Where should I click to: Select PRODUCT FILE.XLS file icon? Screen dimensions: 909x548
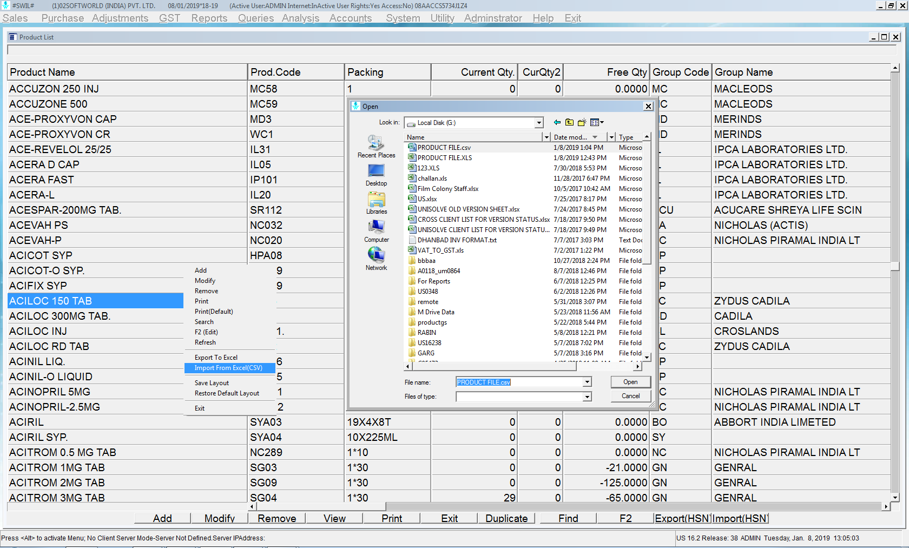(x=412, y=157)
